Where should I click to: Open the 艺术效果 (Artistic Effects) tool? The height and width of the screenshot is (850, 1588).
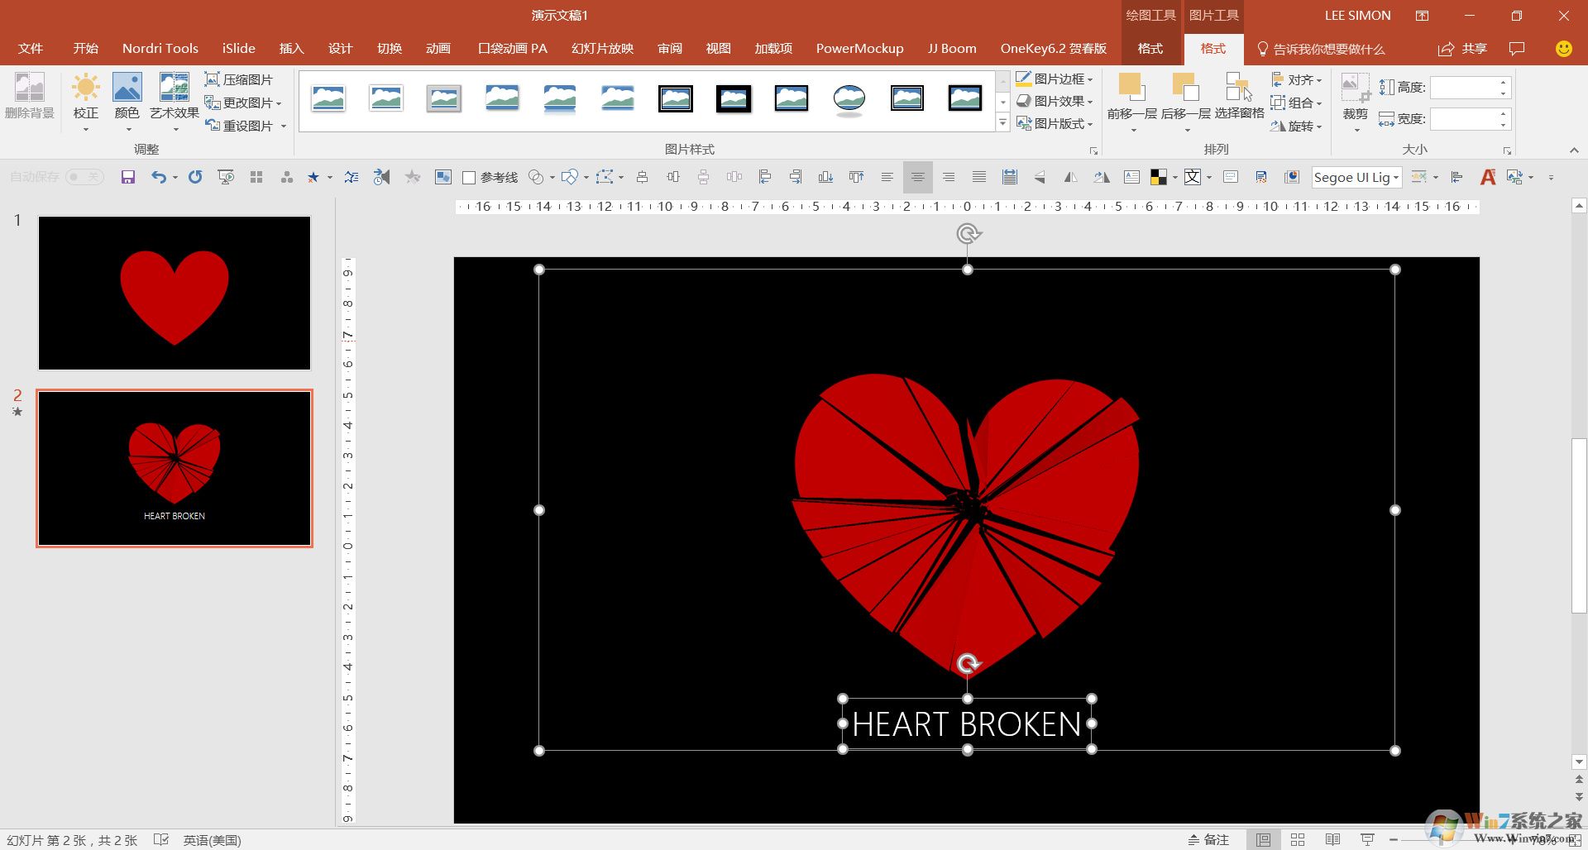pyautogui.click(x=173, y=99)
